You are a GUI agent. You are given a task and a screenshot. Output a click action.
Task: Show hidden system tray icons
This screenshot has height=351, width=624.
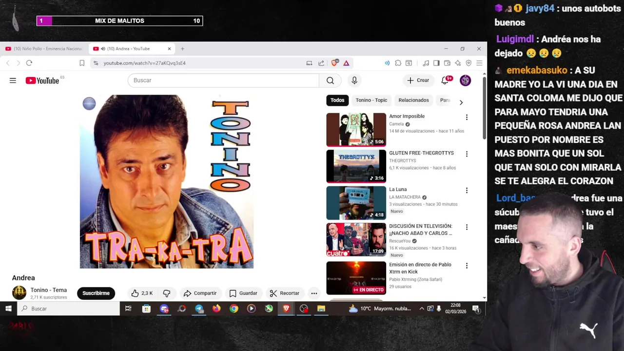[422, 308]
